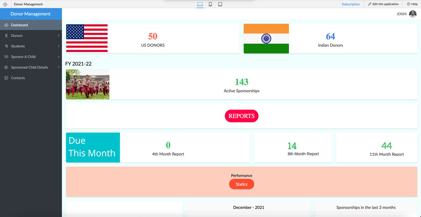Click the Dashboard globe icon
Viewport: 421px width, 217px height.
tap(6, 25)
